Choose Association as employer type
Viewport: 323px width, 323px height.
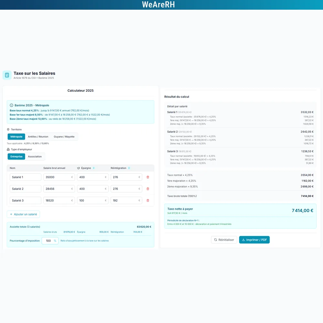point(35,157)
